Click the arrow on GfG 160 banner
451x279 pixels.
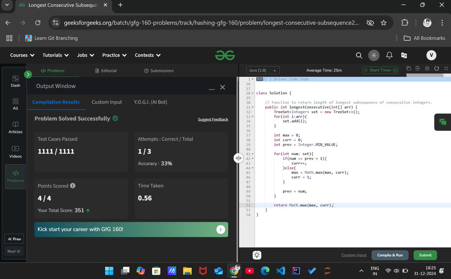click(221, 229)
